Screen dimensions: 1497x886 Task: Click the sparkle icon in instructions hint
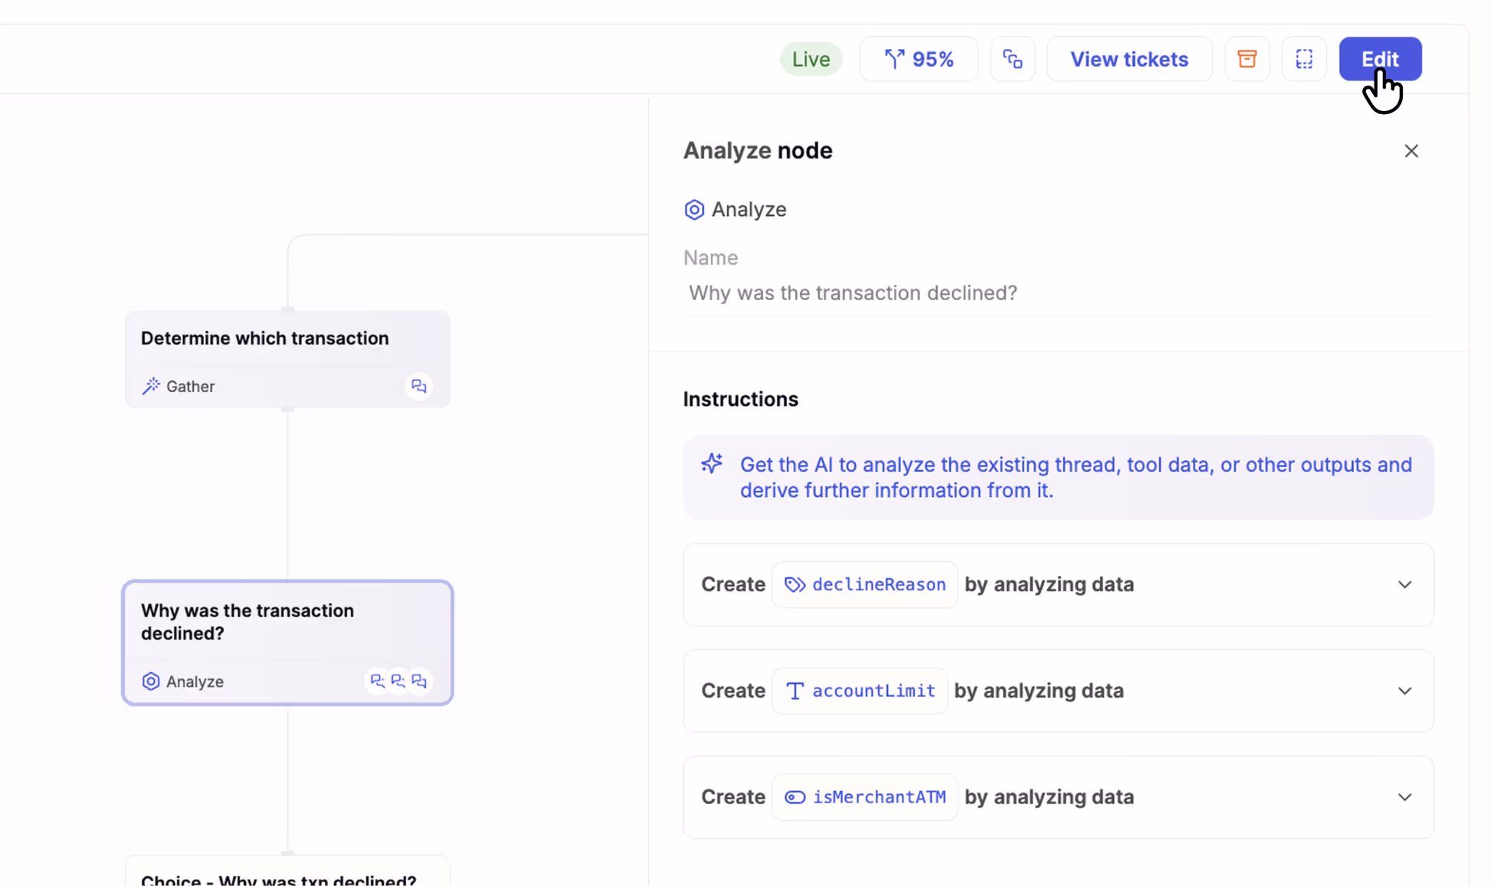pos(712,464)
